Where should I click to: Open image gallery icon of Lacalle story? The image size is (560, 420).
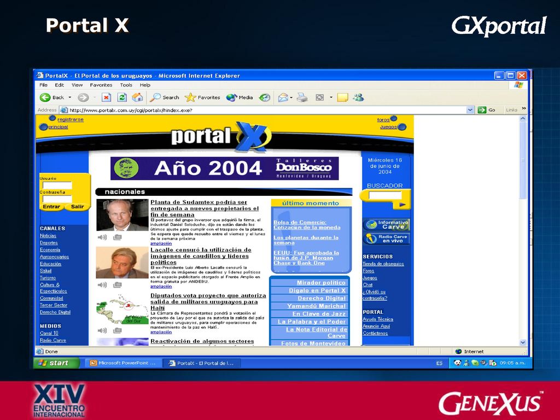coord(118,284)
